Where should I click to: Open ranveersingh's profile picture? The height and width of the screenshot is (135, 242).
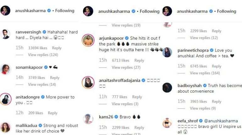coord(5,34)
